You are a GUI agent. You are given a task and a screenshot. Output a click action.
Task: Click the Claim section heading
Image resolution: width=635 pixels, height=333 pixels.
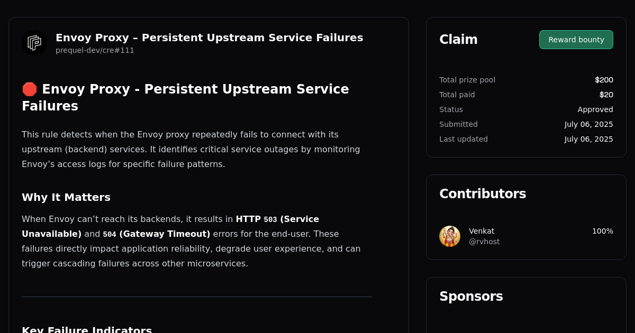click(x=458, y=39)
